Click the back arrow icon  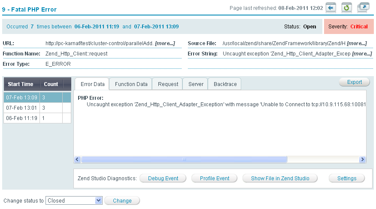[331, 8]
